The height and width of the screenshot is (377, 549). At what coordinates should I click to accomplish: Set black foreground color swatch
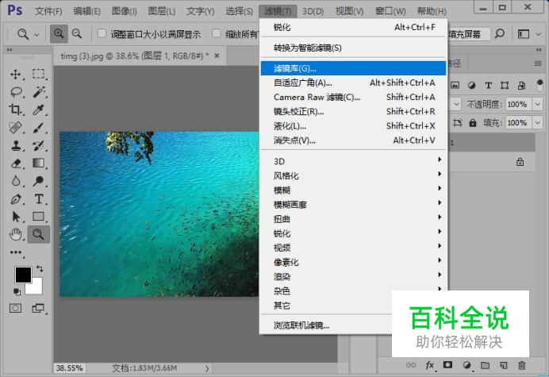(x=23, y=275)
